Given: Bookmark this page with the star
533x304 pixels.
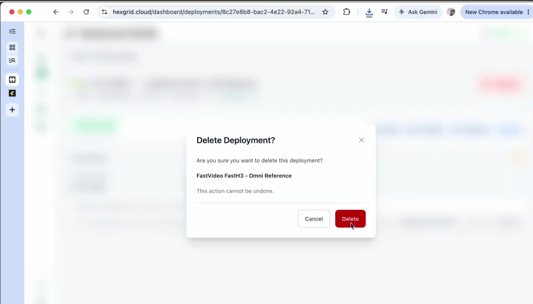Looking at the screenshot, I should click(325, 12).
